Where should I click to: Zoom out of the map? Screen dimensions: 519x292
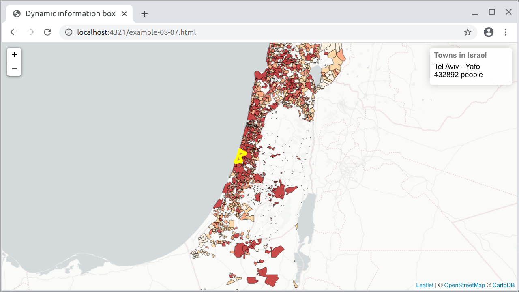click(14, 69)
